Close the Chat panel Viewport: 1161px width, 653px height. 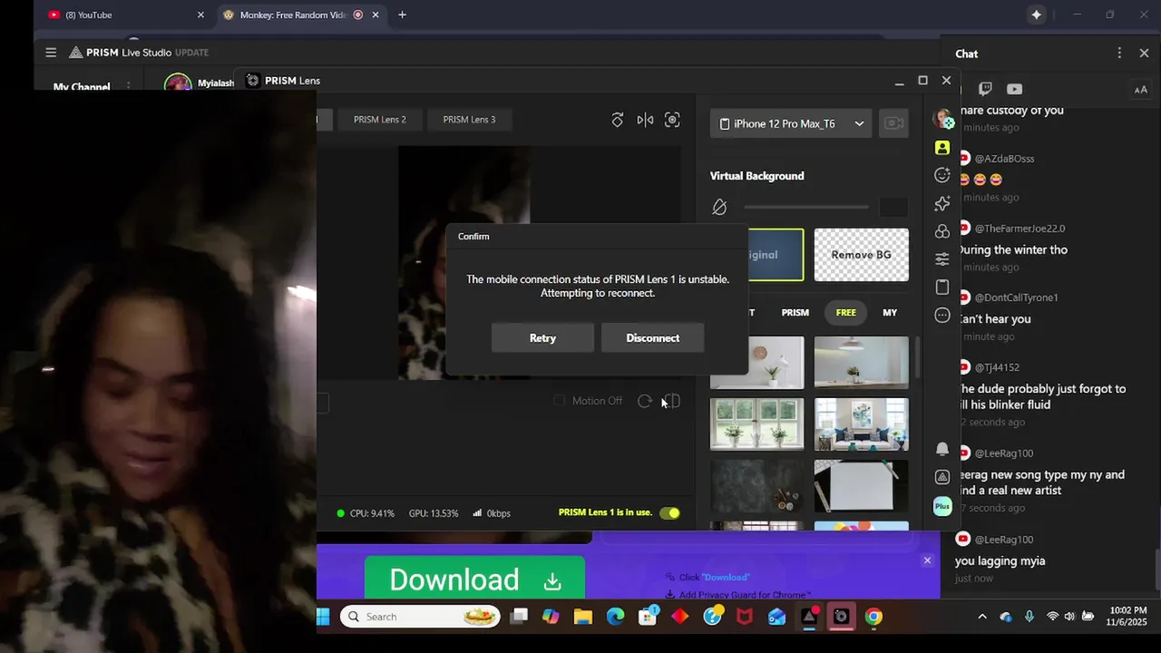click(x=1144, y=54)
